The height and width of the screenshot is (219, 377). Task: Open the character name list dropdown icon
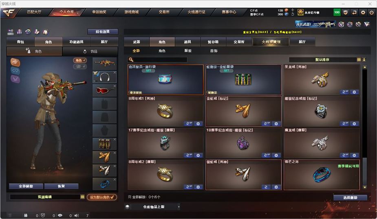(x=82, y=197)
